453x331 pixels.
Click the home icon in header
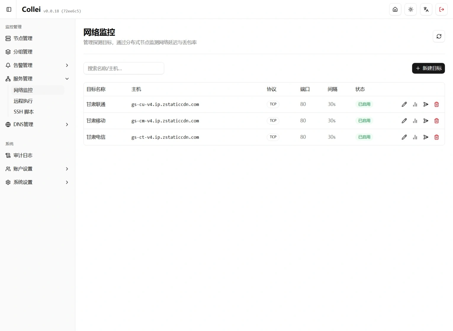[395, 9]
